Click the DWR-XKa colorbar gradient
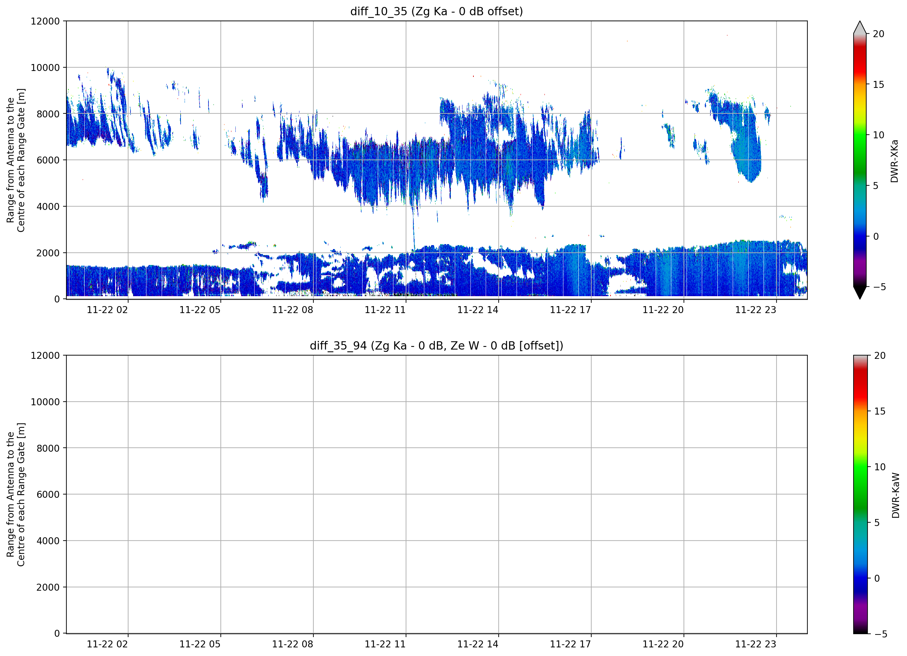This screenshot has width=907, height=656. [x=860, y=160]
